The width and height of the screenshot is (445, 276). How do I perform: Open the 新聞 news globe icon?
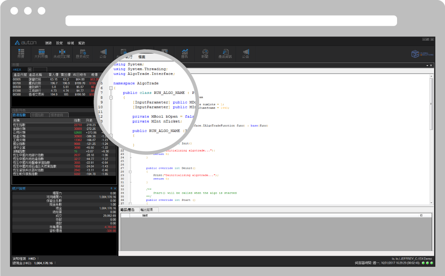205,53
